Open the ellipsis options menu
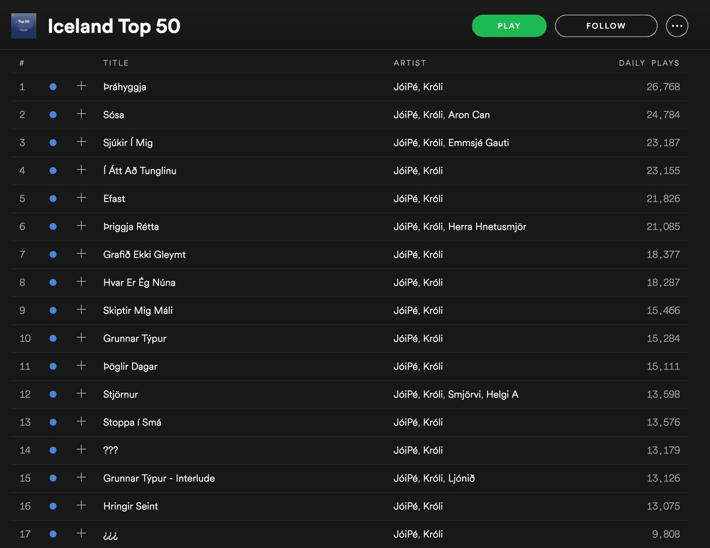710x548 pixels. [x=677, y=25]
